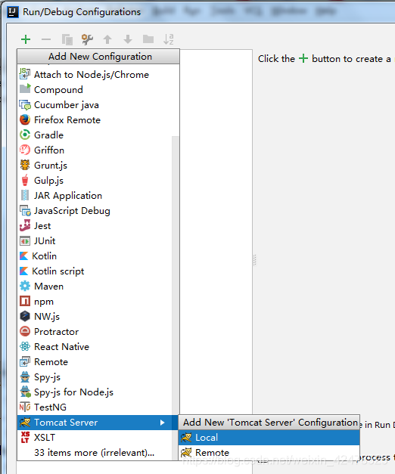The image size is (395, 474).
Task: Click the Griffon icon
Action: point(25,150)
